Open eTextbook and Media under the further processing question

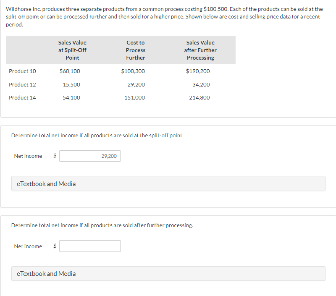coord(46,274)
